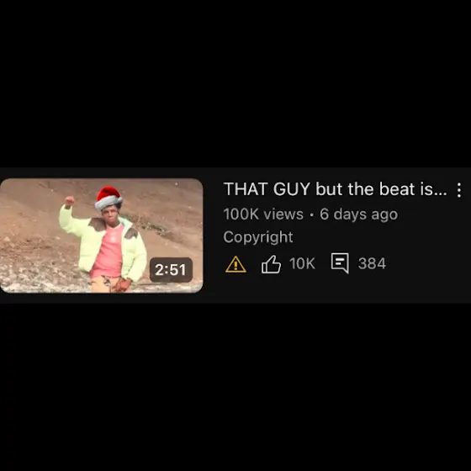Open the three-dot video options menu
471x471 pixels.
(x=458, y=190)
